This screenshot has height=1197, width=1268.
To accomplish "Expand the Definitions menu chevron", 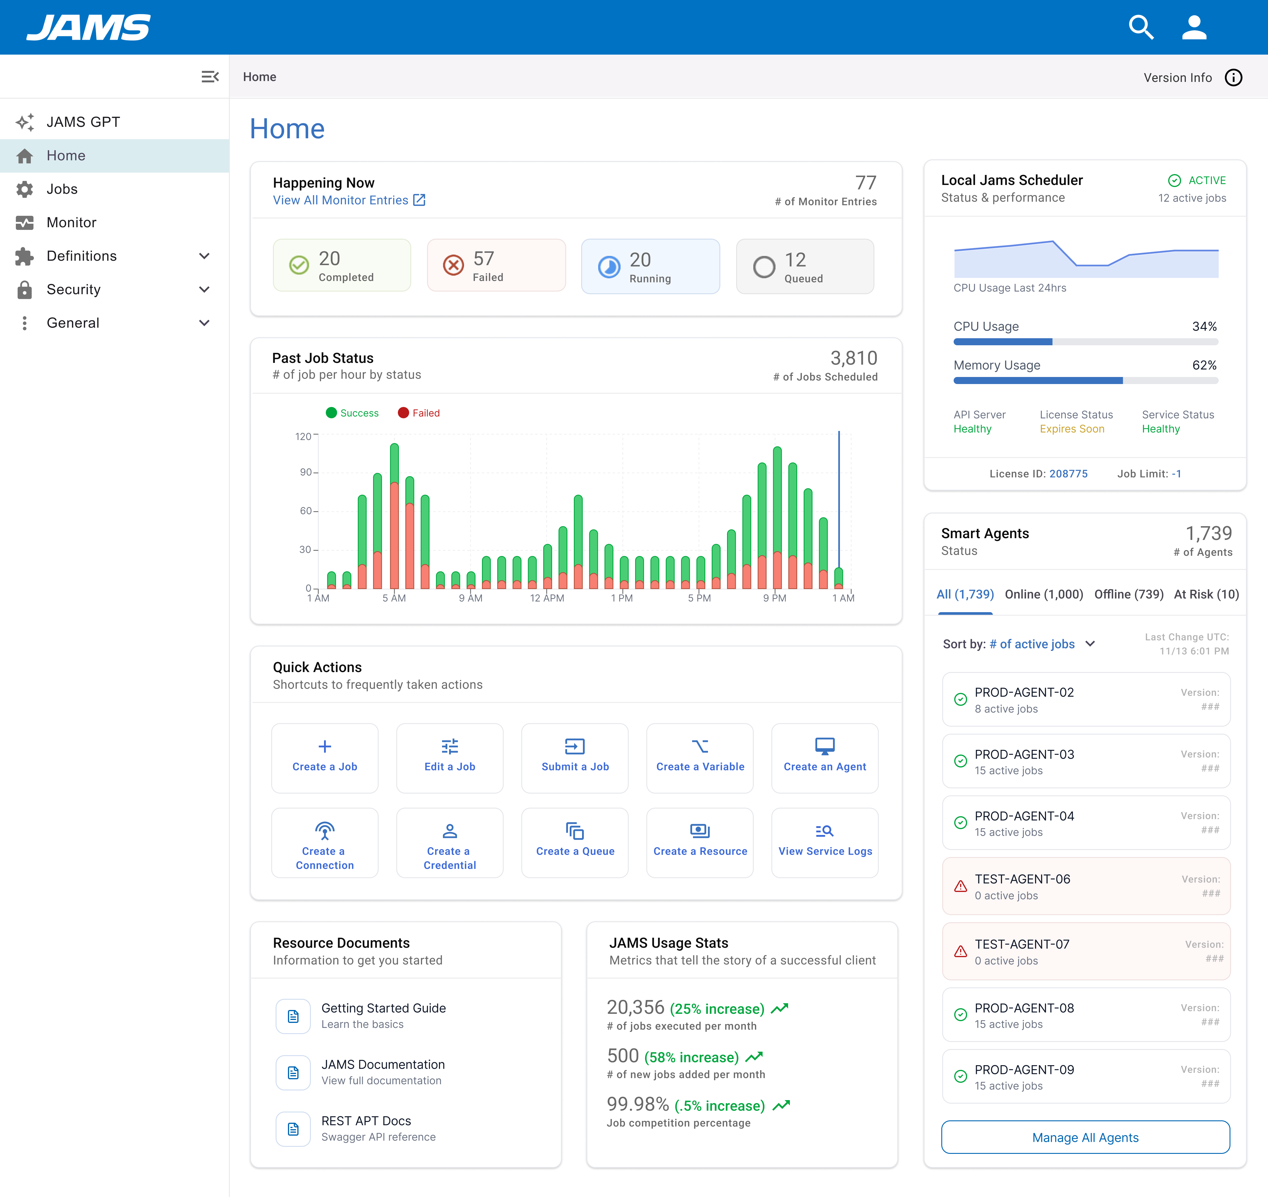I will (204, 256).
